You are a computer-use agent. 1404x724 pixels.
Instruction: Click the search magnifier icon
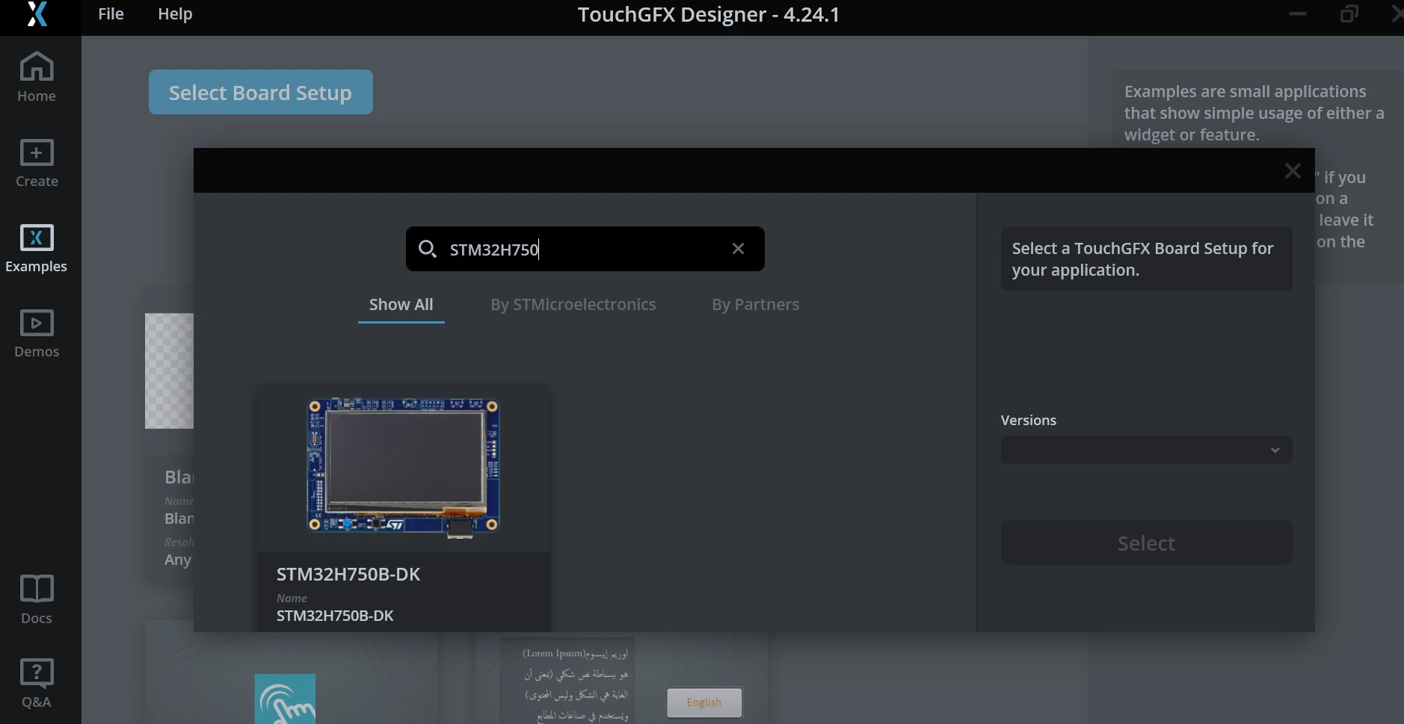428,249
